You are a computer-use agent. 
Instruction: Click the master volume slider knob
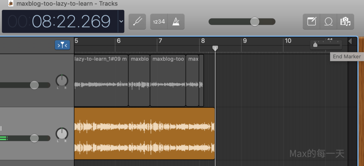point(255,22)
